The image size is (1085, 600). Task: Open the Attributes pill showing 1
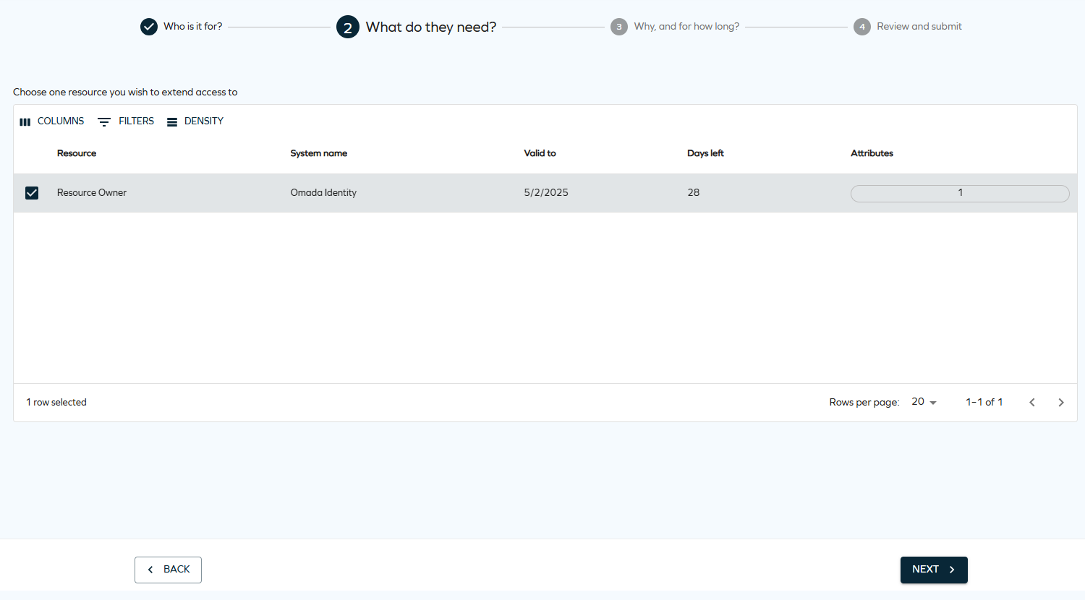coord(960,193)
